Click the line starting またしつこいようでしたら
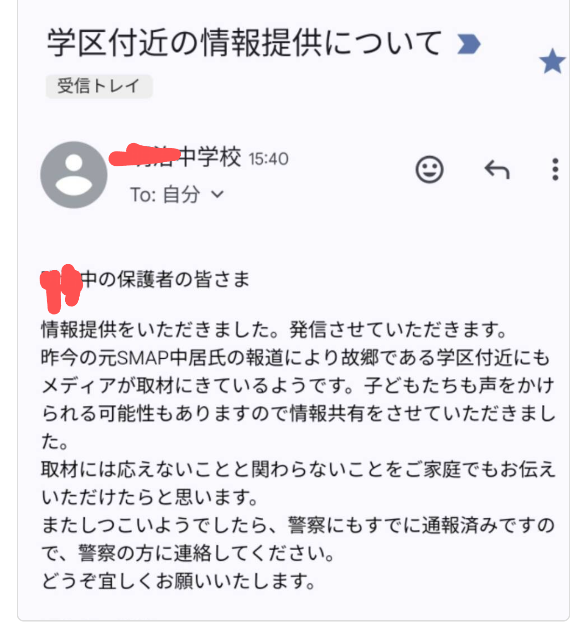 click(x=298, y=525)
